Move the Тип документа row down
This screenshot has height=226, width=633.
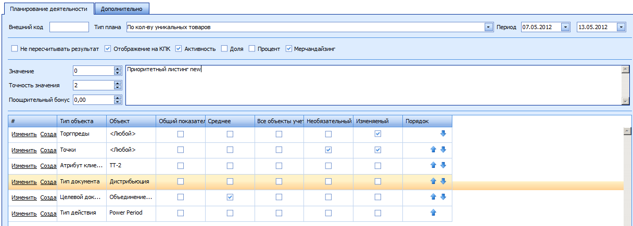click(x=443, y=181)
